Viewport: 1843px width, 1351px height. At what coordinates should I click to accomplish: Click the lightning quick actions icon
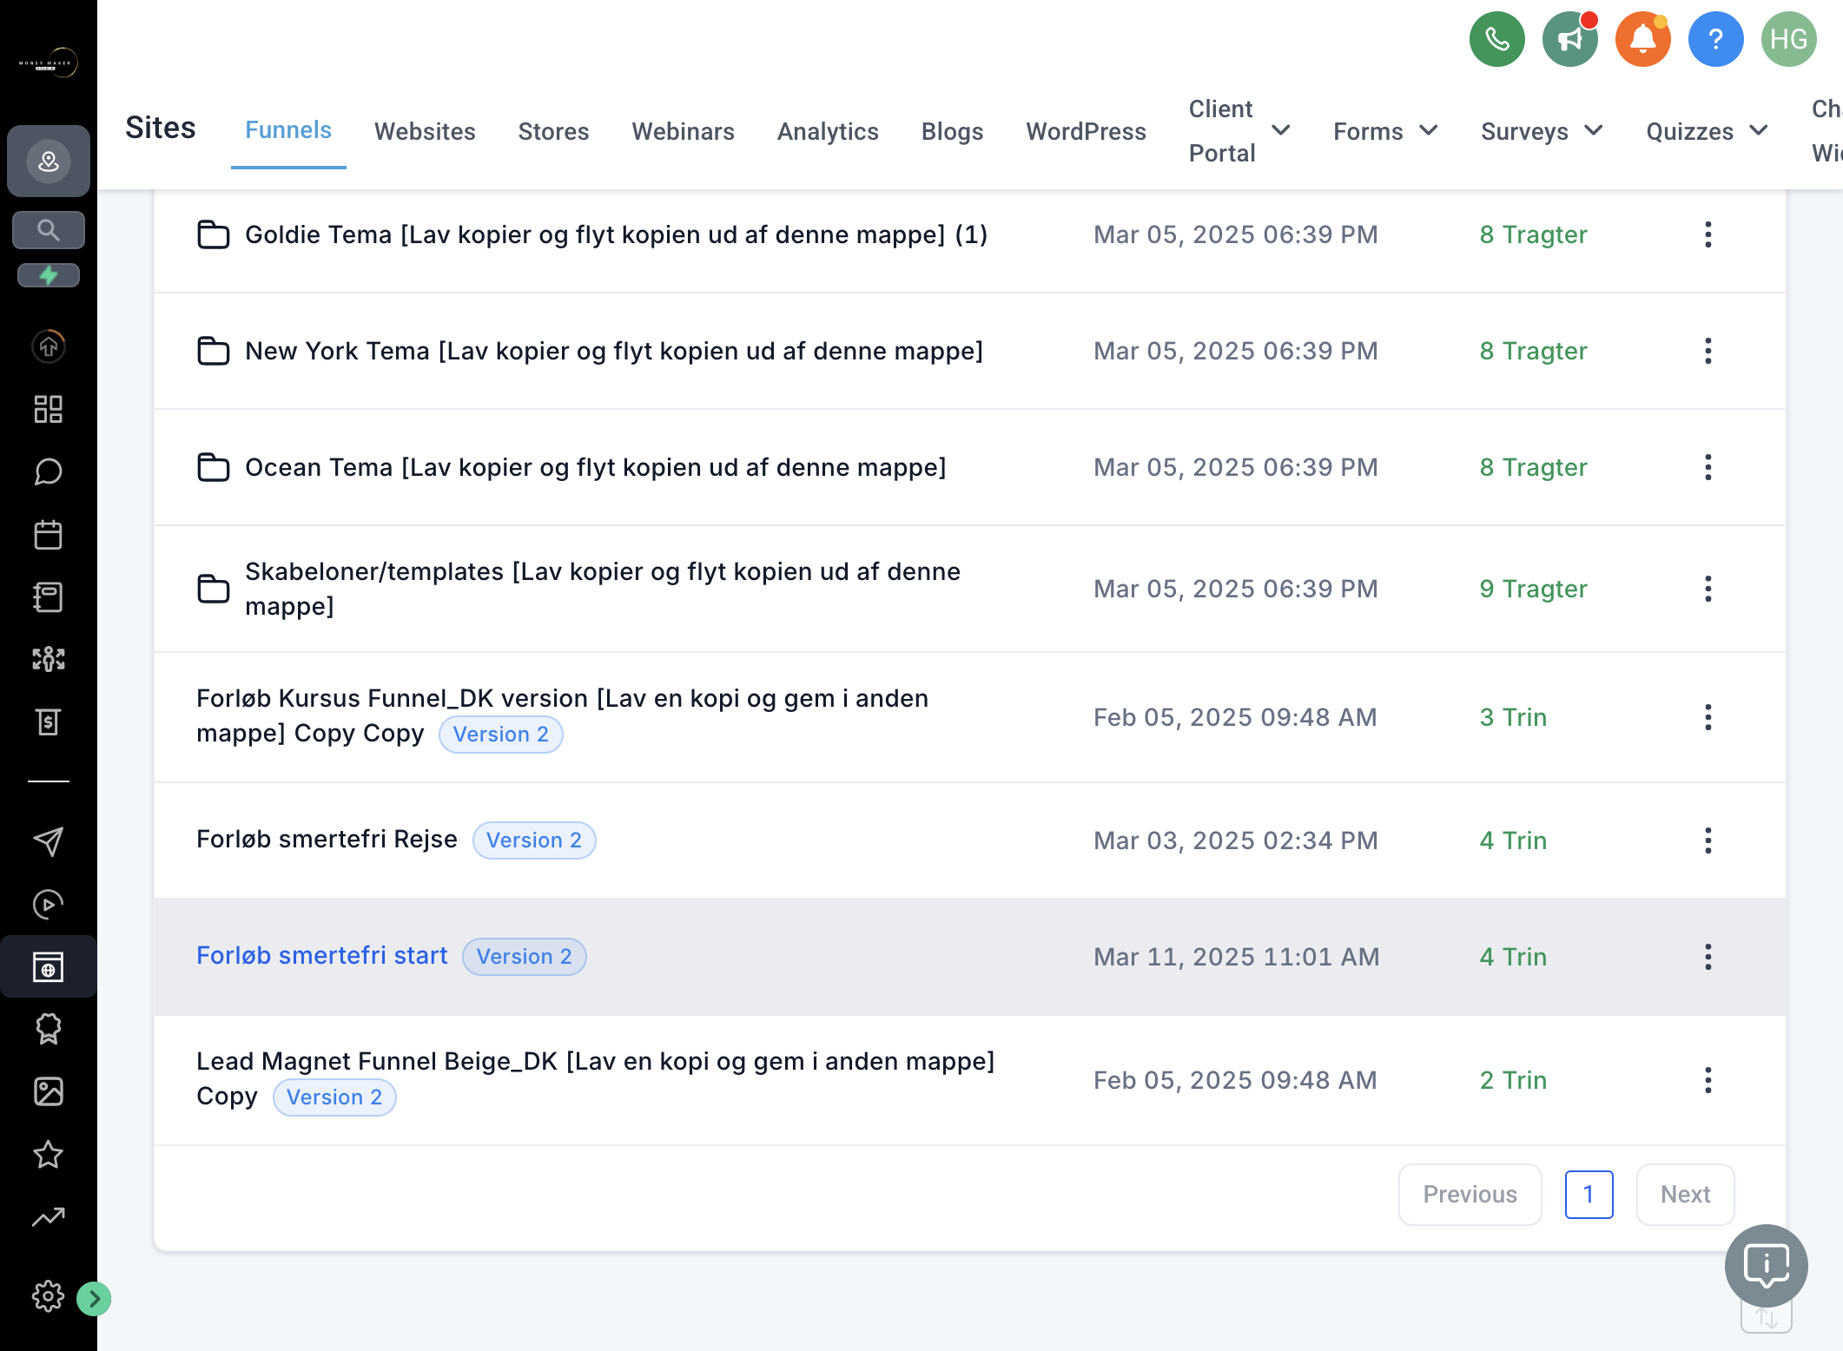49,275
